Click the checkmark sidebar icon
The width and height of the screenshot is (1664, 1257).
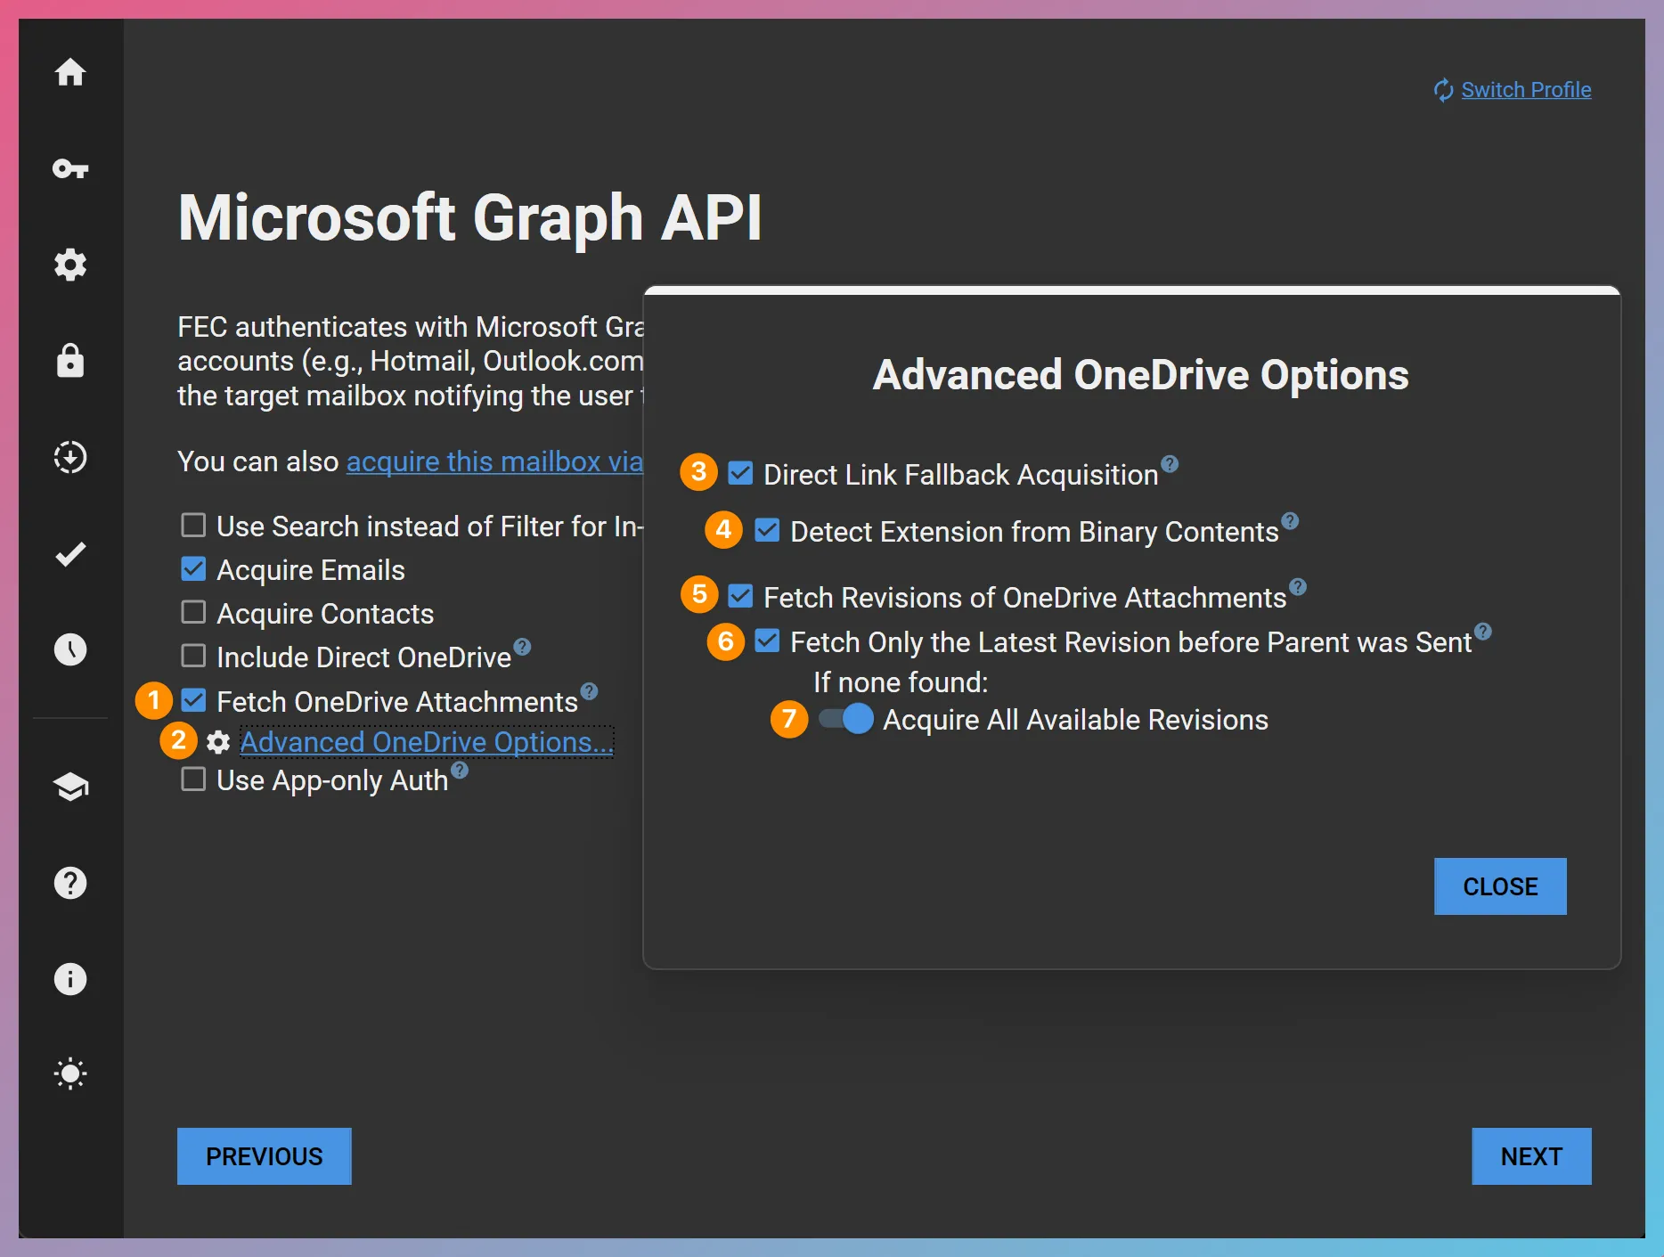click(x=70, y=554)
